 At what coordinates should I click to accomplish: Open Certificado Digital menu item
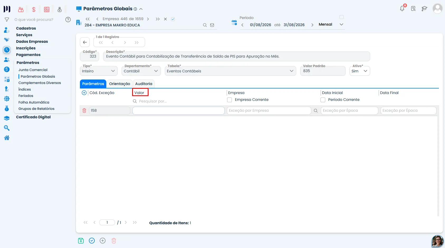coord(33,117)
